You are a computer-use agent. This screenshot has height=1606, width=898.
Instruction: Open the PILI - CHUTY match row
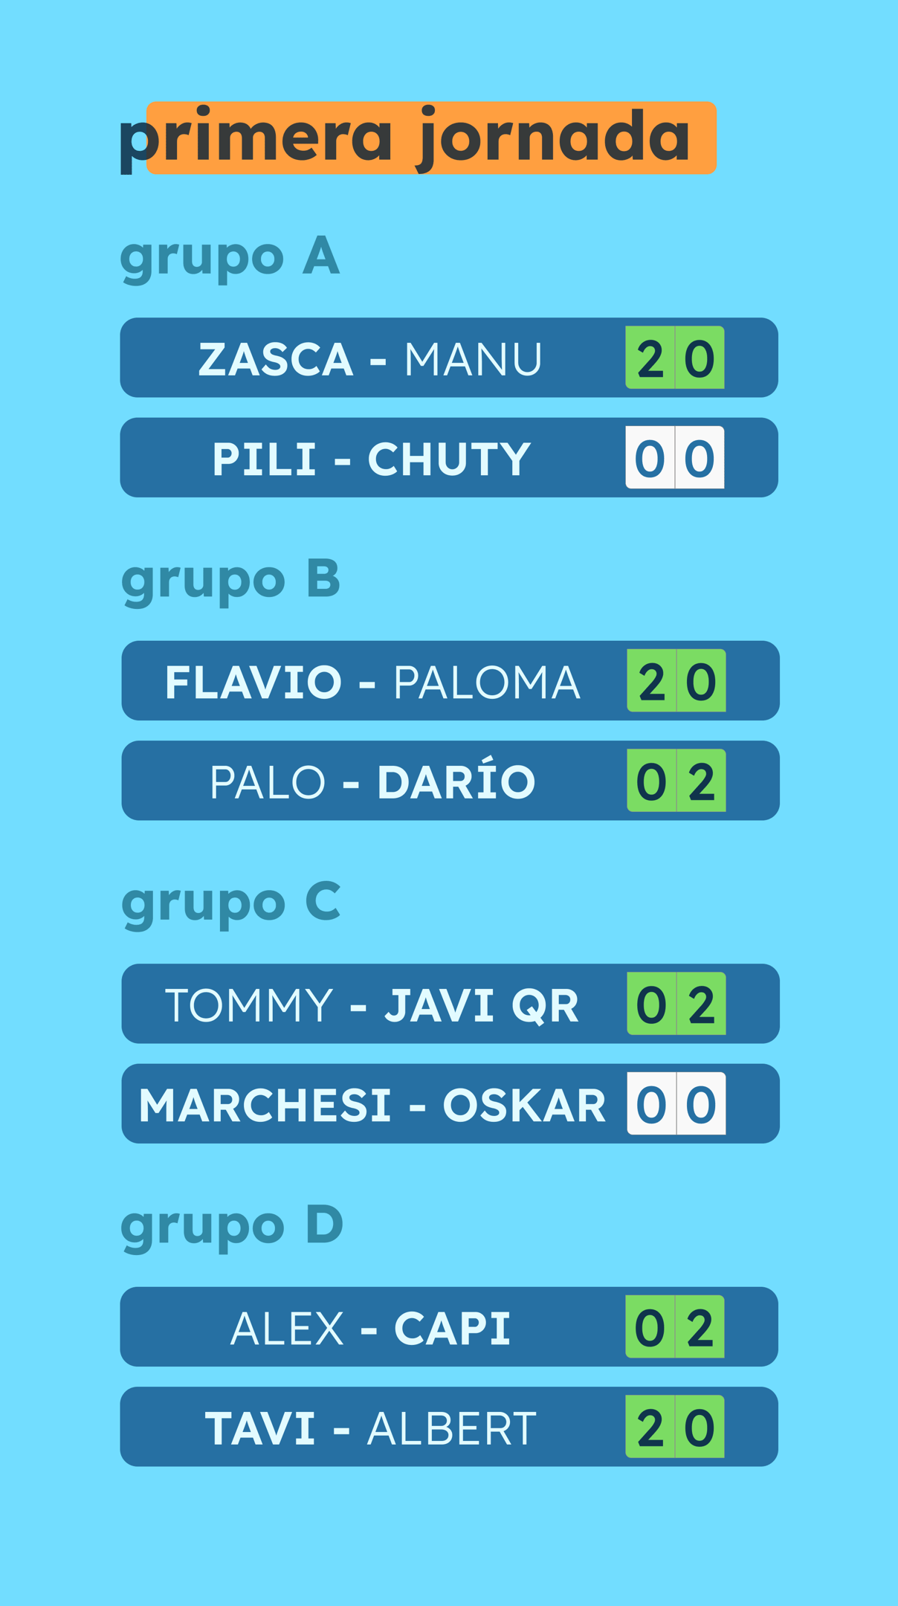click(x=449, y=457)
